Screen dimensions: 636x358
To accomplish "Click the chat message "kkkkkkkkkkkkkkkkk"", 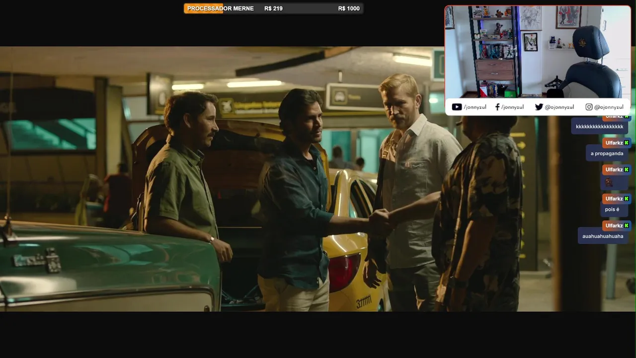I will [599, 127].
